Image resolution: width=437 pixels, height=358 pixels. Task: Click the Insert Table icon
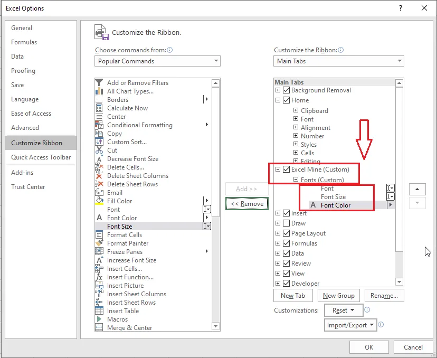click(99, 310)
